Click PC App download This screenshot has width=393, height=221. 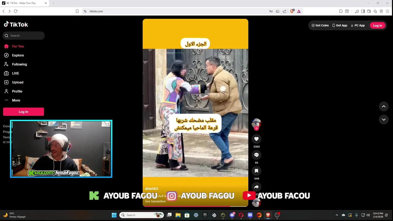pyautogui.click(x=358, y=25)
